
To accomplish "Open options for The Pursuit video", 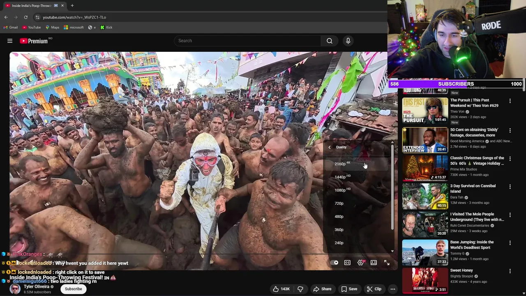I will coord(510,101).
